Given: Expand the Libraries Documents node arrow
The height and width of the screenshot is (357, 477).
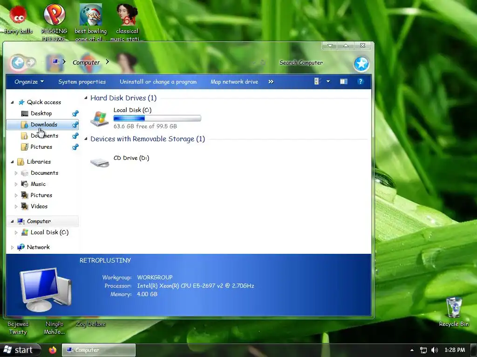Looking at the screenshot, I should click(x=16, y=173).
